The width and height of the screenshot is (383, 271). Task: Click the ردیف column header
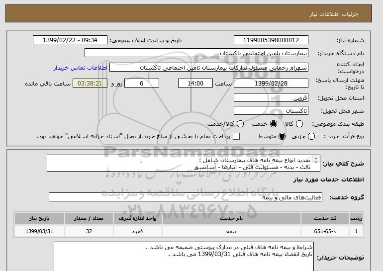(x=356, y=218)
